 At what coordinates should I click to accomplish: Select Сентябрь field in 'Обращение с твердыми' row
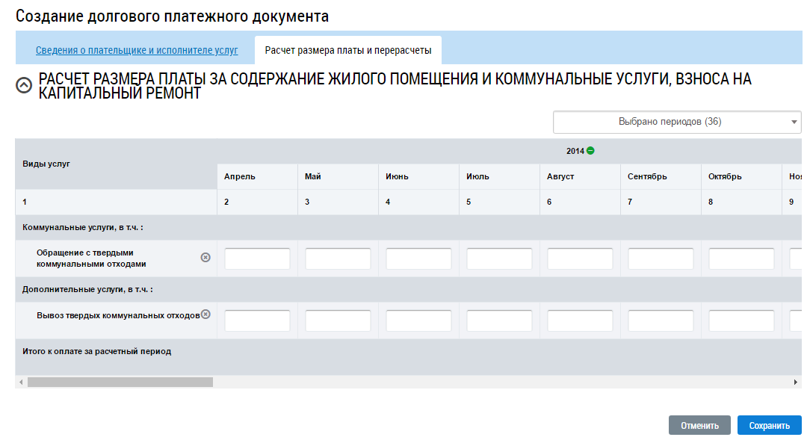pyautogui.click(x=661, y=258)
